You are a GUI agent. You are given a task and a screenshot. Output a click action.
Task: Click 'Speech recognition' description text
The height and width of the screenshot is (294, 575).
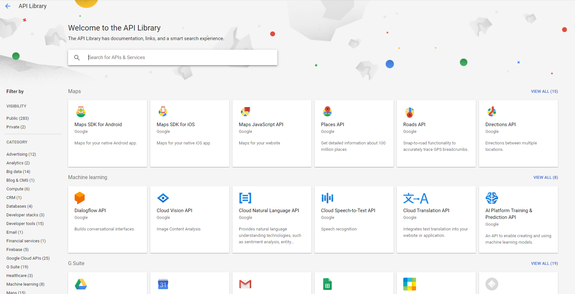(339, 229)
